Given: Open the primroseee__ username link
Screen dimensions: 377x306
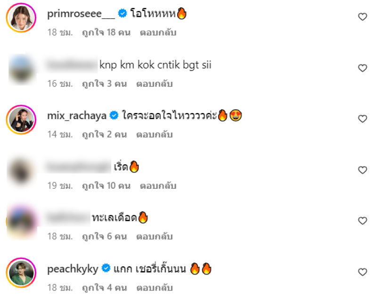Looking at the screenshot, I should [x=81, y=14].
